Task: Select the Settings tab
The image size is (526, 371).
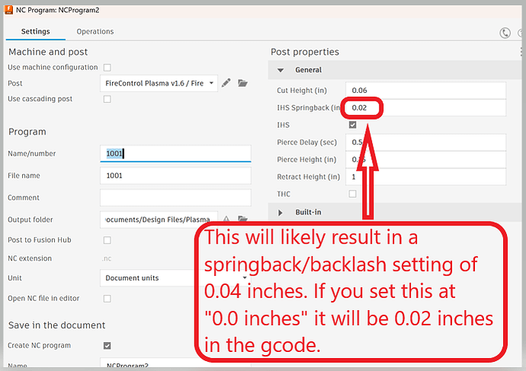Action: [x=36, y=31]
